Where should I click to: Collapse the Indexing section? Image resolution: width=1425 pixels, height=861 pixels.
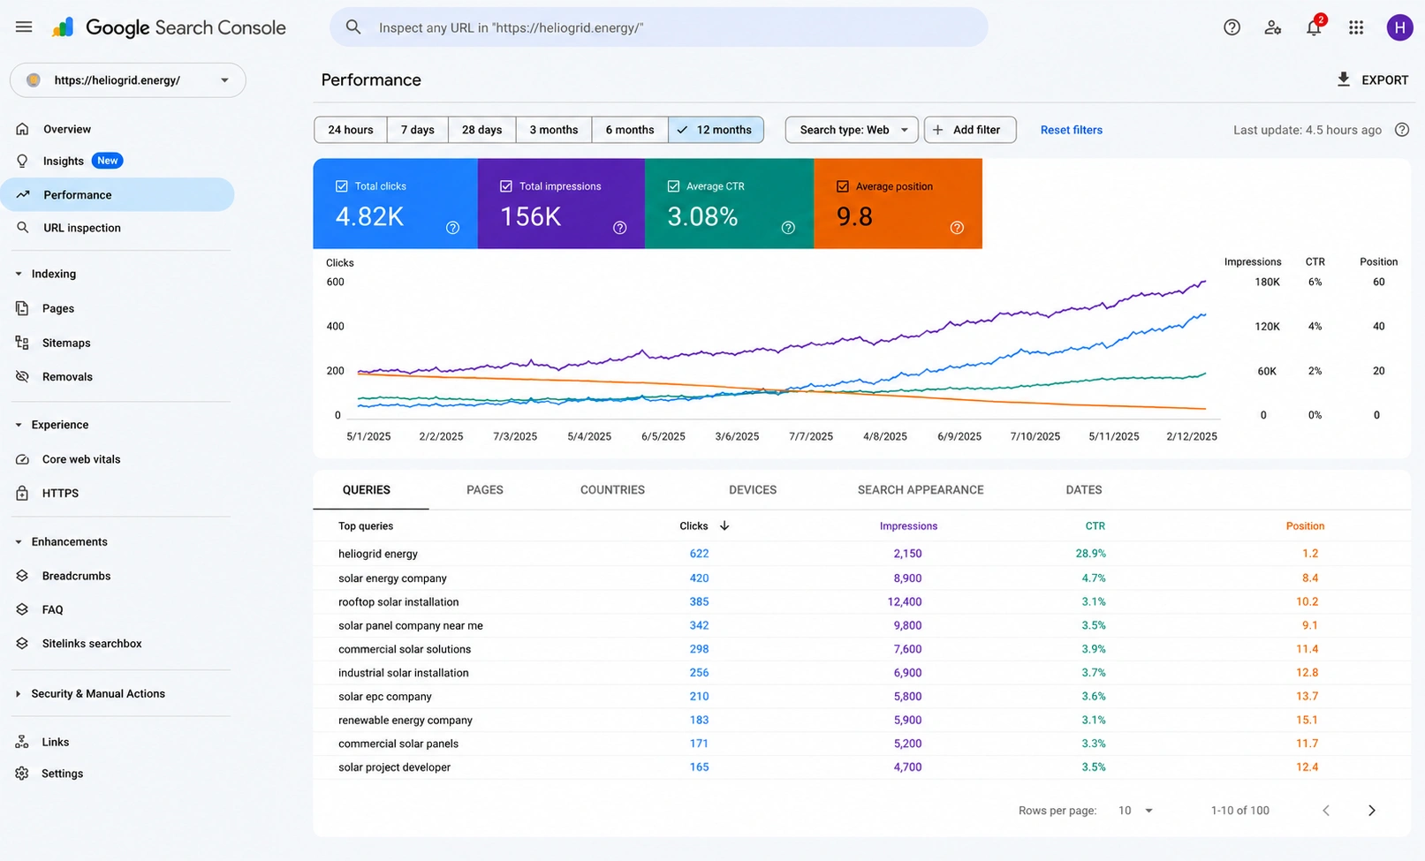[19, 274]
